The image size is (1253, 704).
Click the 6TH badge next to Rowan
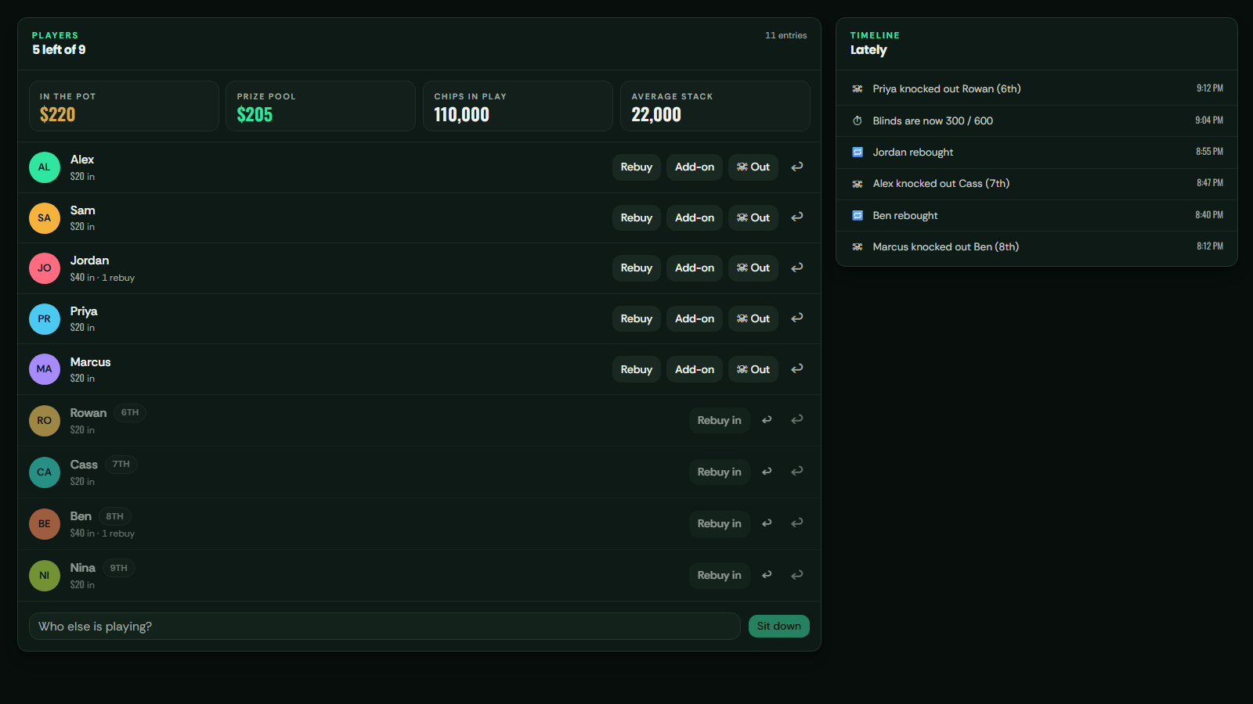pos(130,412)
